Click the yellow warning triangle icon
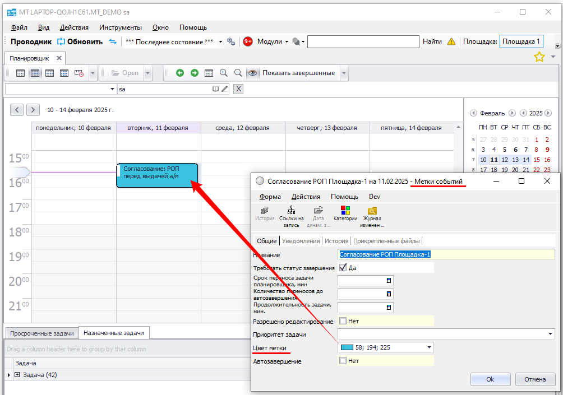The image size is (563, 395). pos(451,41)
